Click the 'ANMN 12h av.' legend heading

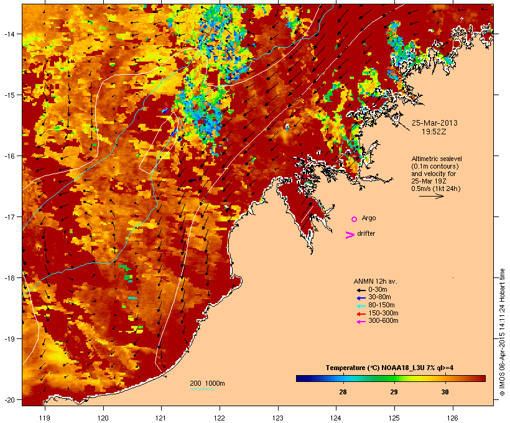pos(375,281)
